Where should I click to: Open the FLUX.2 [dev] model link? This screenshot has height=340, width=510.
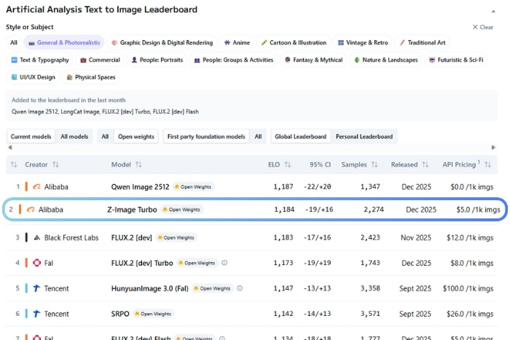132,237
